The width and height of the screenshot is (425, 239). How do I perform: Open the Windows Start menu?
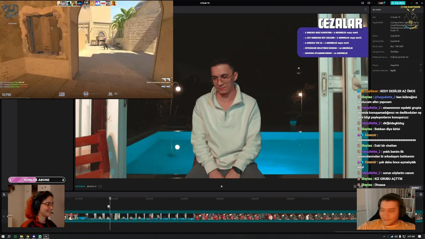(3, 236)
